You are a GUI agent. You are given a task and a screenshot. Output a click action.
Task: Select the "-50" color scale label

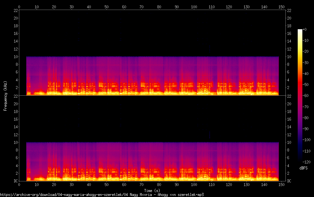(x=306, y=85)
